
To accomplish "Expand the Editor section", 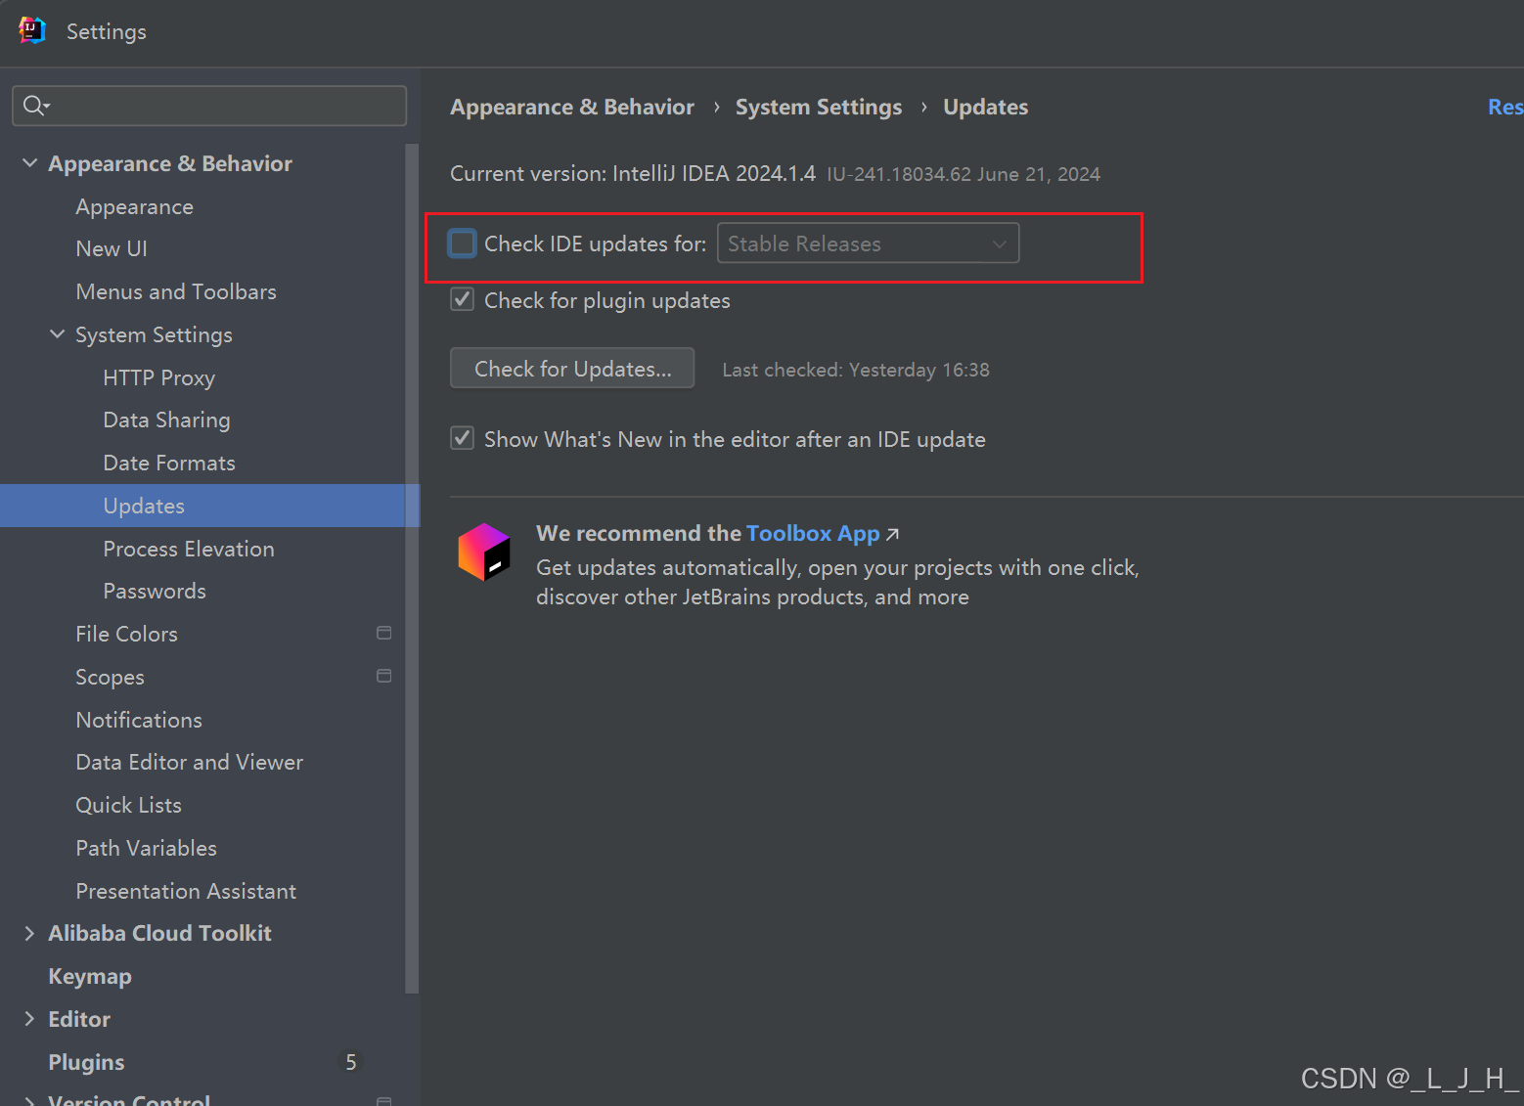I will [30, 1019].
